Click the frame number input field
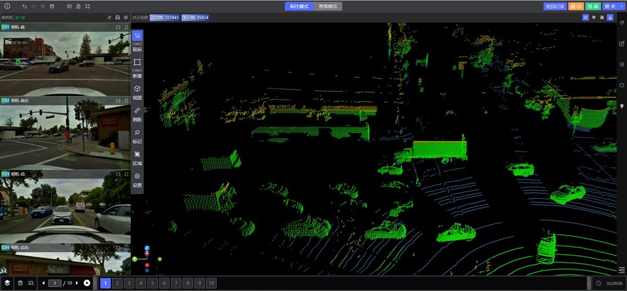Viewport: 627px width, 291px height. (54, 283)
